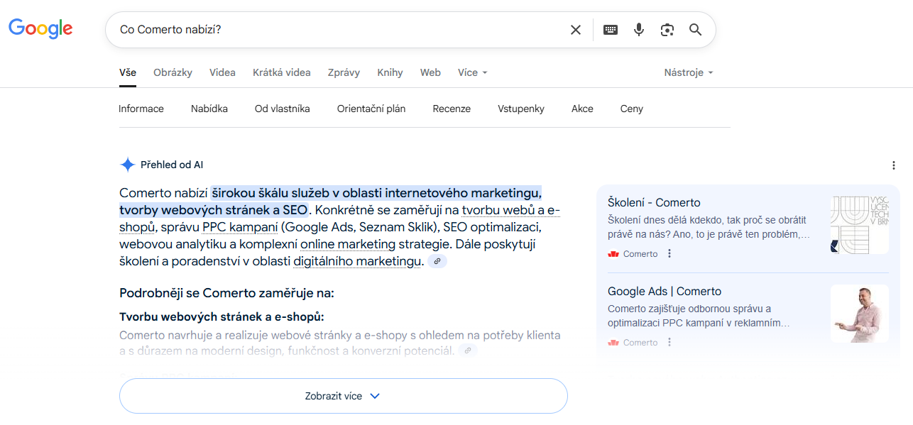Image resolution: width=913 pixels, height=425 pixels.
Task: Click the Comerto favicon under Google Ads card
Action: click(613, 343)
